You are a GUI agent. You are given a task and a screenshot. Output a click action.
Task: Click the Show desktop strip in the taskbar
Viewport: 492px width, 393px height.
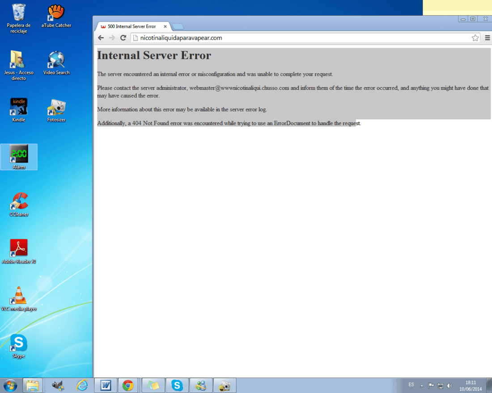pyautogui.click(x=489, y=385)
